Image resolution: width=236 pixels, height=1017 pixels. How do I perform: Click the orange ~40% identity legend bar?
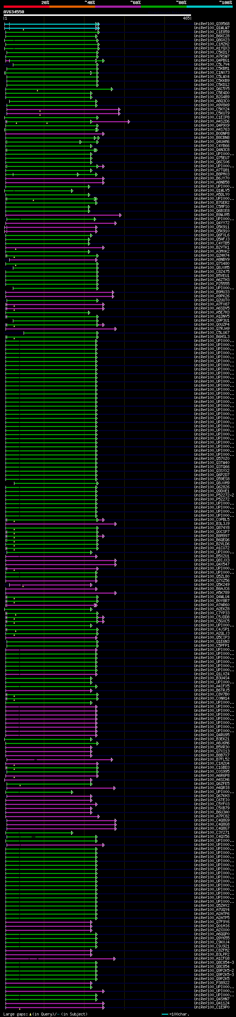72,7
